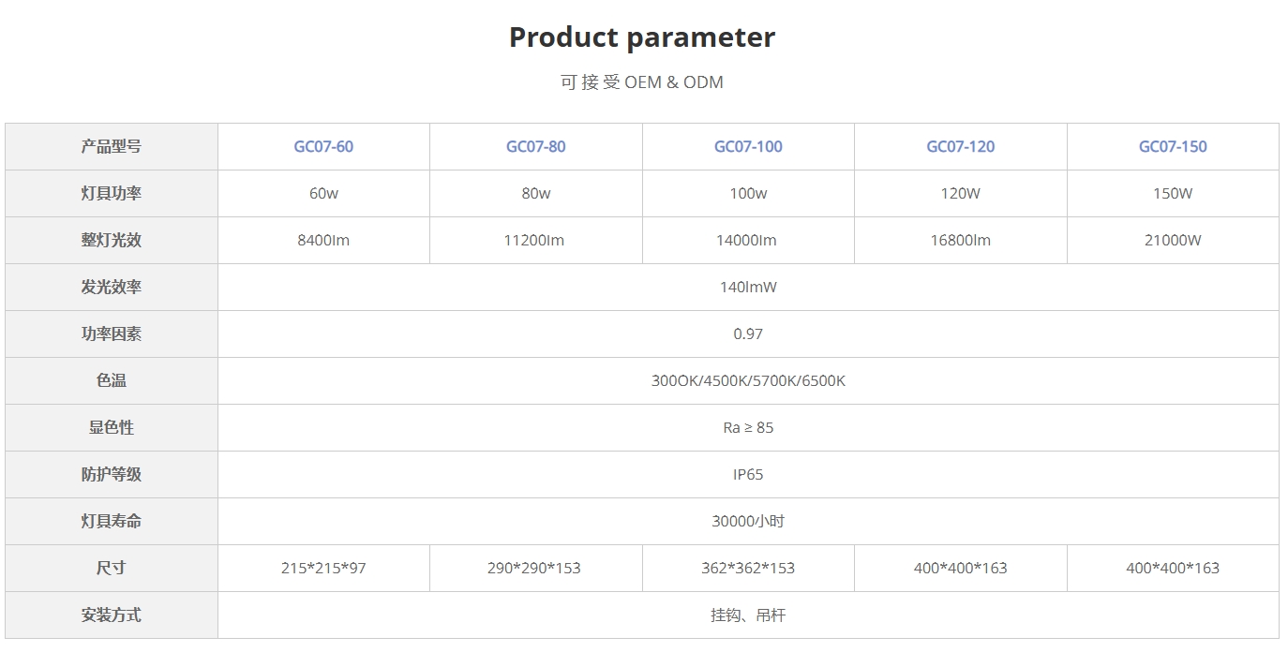
Task: Click the 0.97 power factor value
Action: (748, 334)
